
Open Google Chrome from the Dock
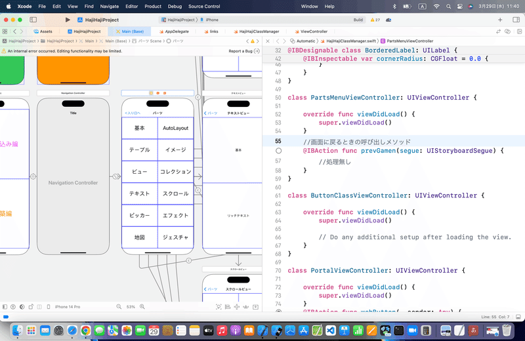click(x=86, y=331)
